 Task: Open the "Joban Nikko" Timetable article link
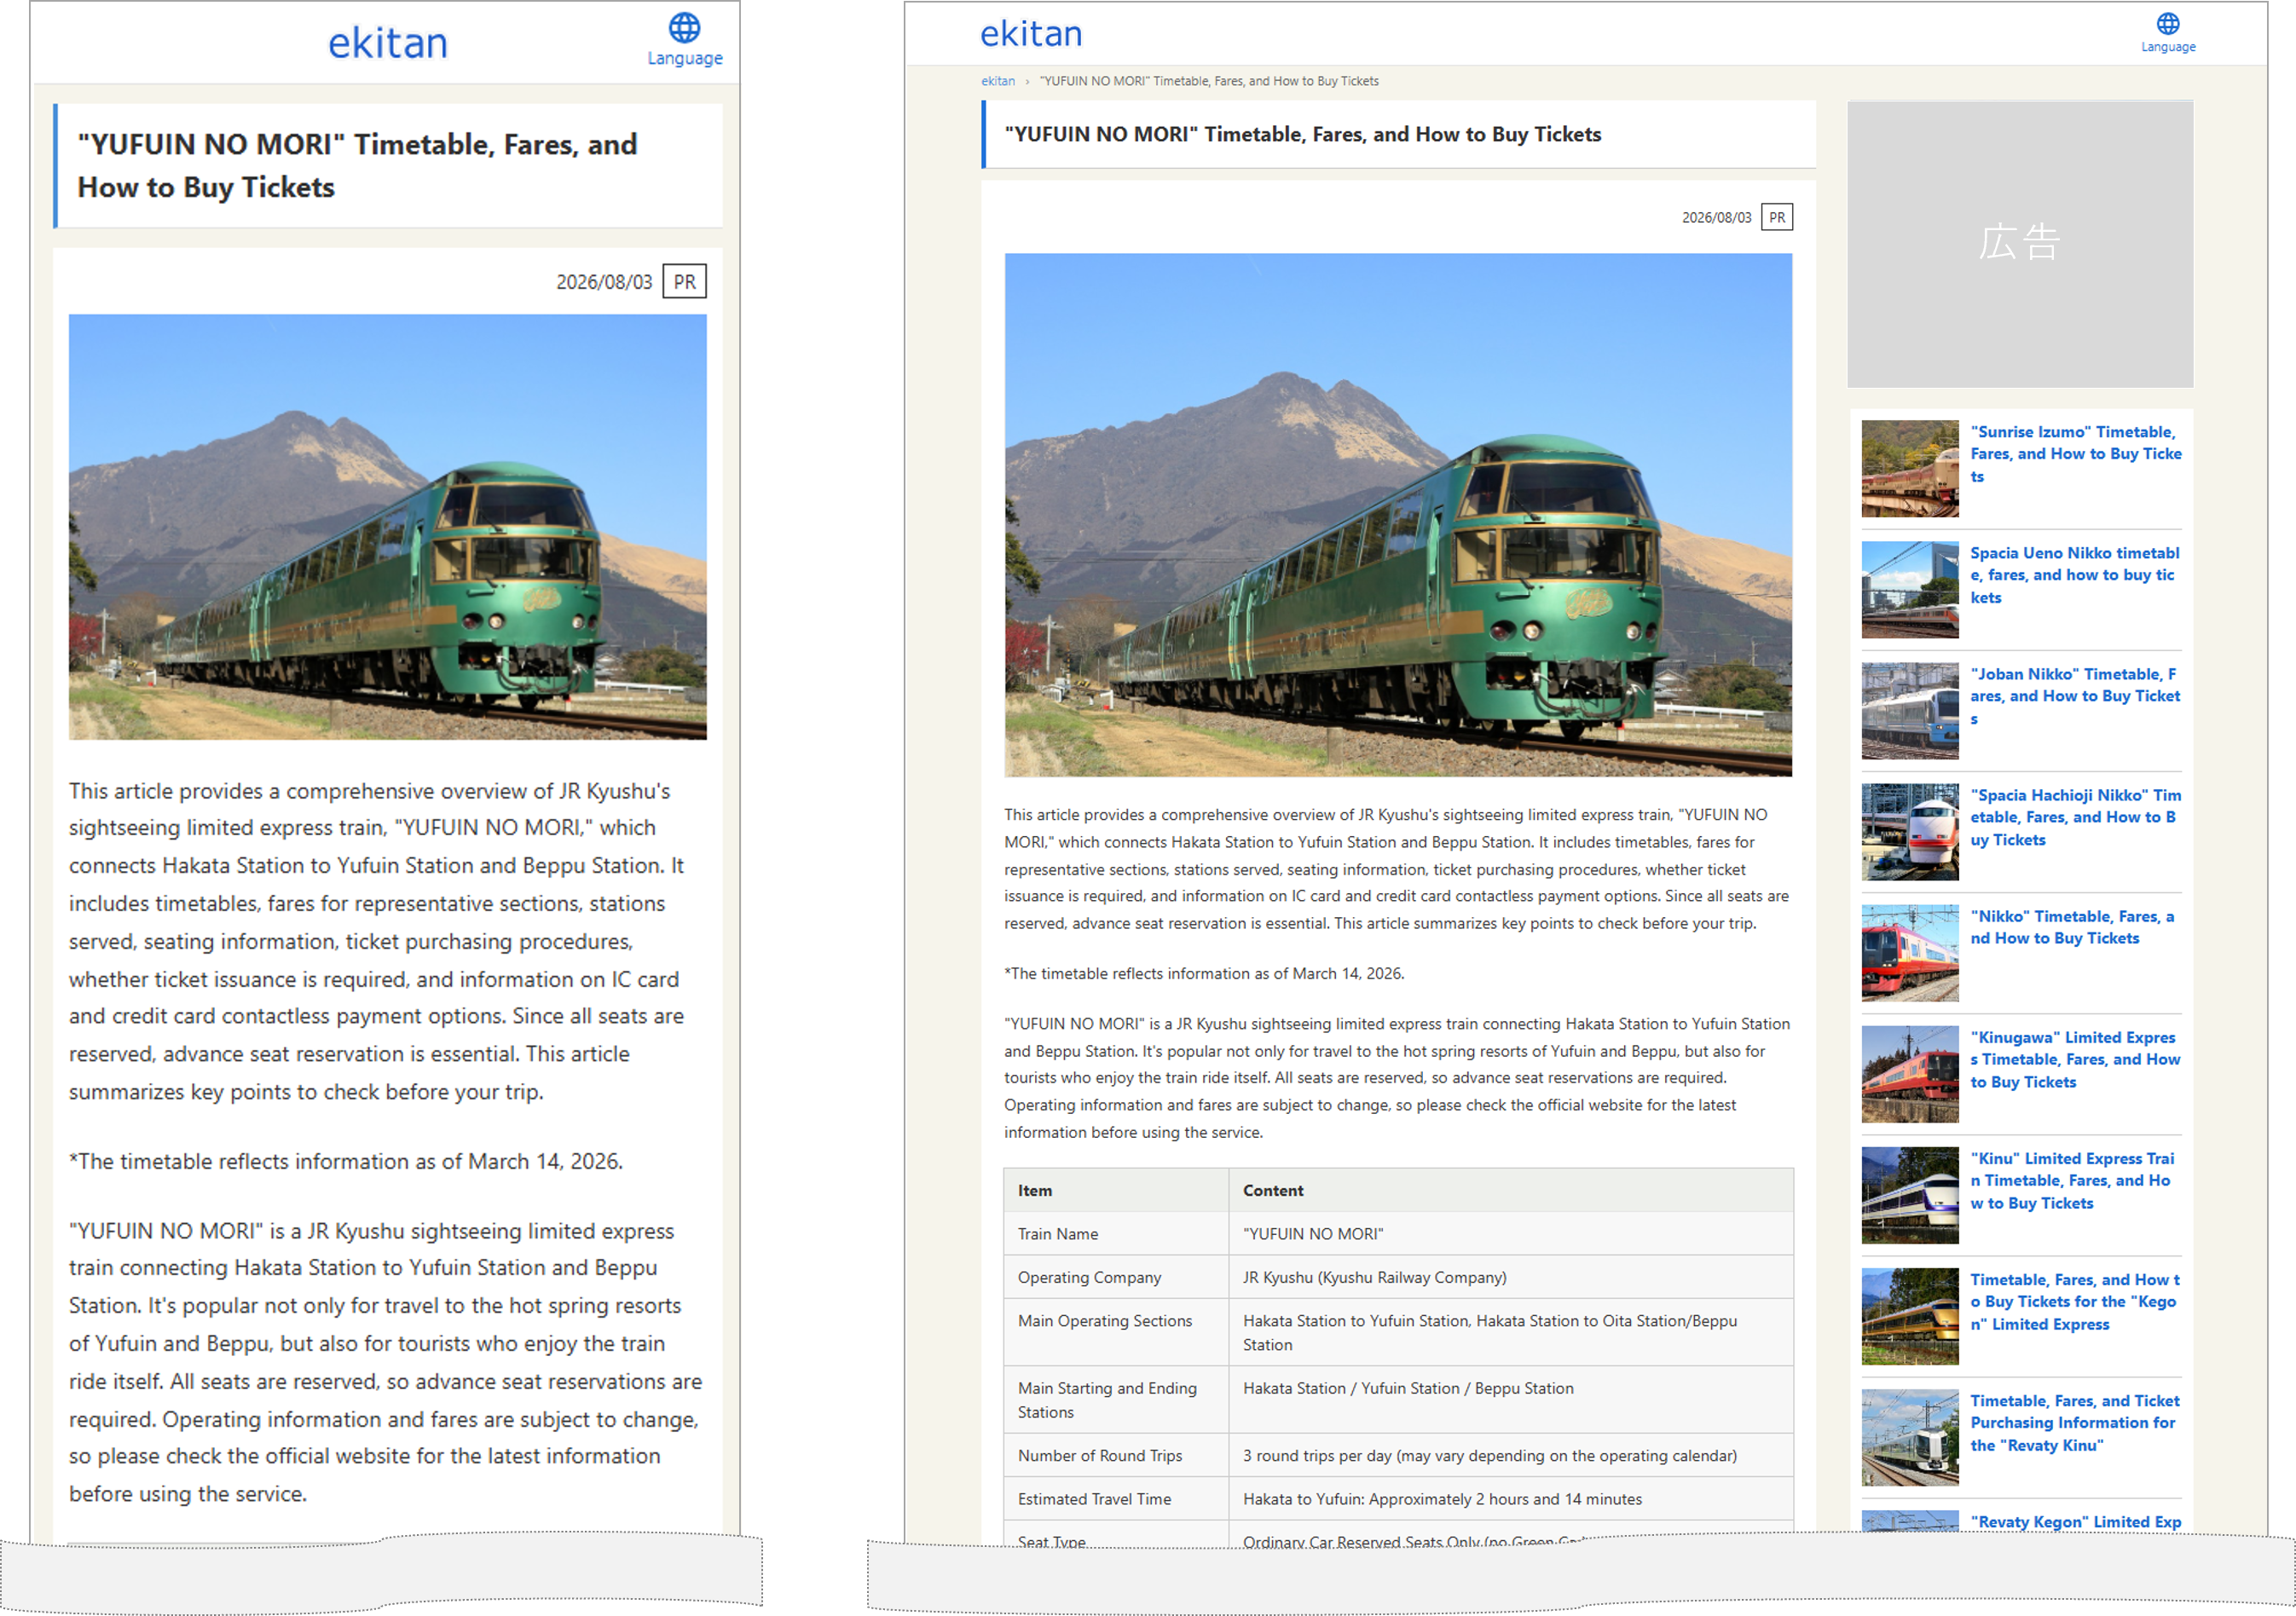(x=2075, y=696)
